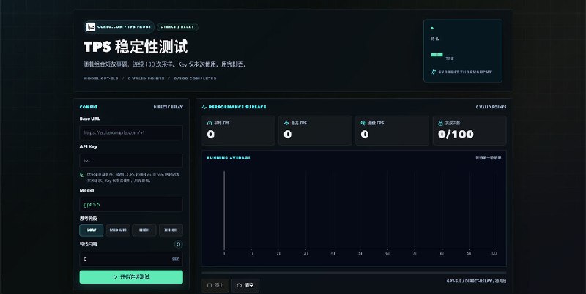
Task: Select the LOW thinking level
Action: [91, 230]
